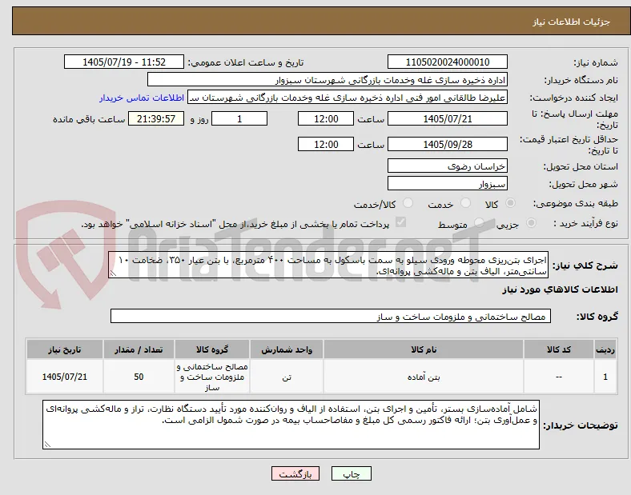Viewport: 631px width, 495px height.
Task: Click the table date cell 1405/07/21
Action: pyautogui.click(x=65, y=377)
